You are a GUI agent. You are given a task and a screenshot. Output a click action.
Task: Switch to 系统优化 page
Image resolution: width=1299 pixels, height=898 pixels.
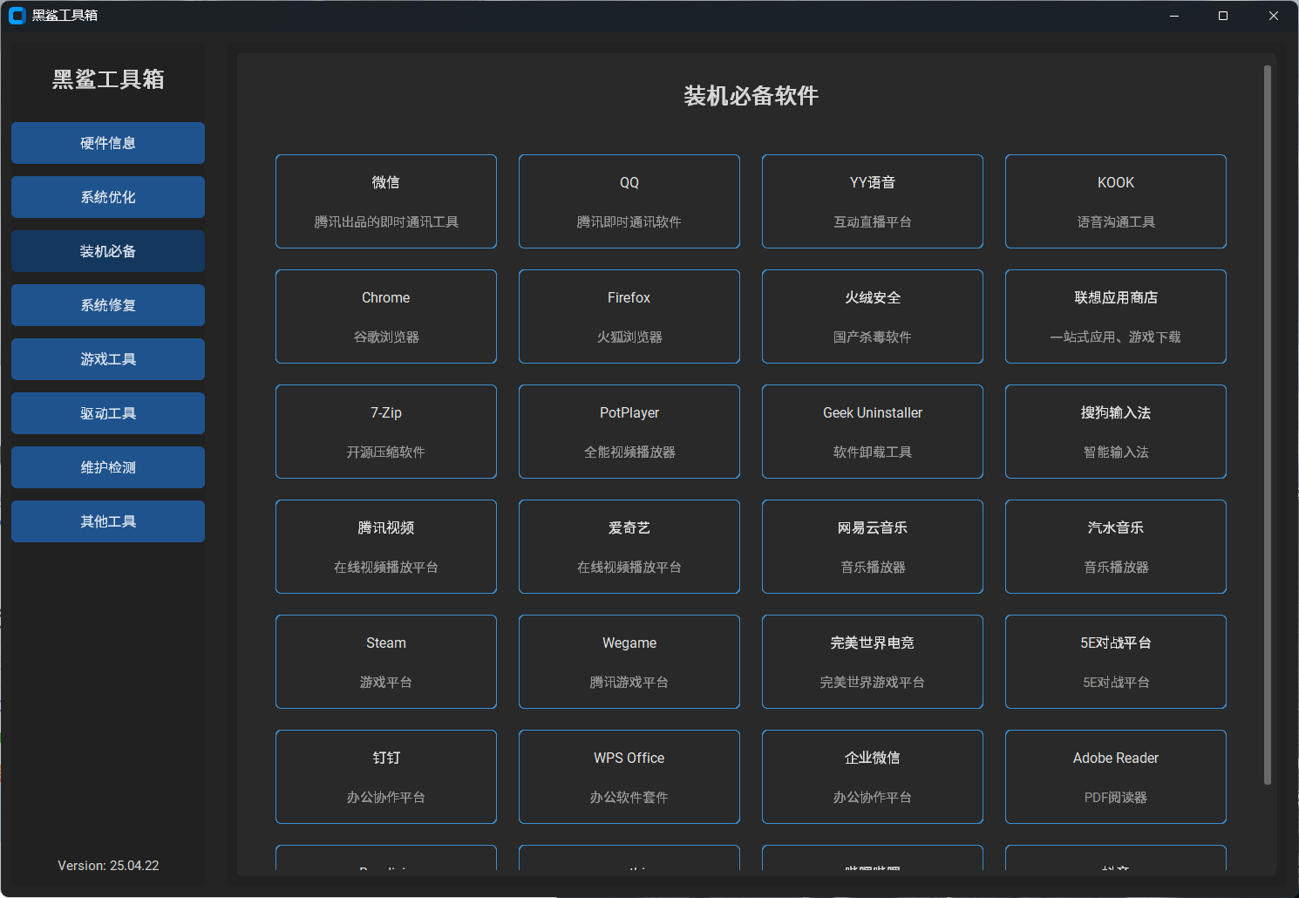tap(108, 197)
